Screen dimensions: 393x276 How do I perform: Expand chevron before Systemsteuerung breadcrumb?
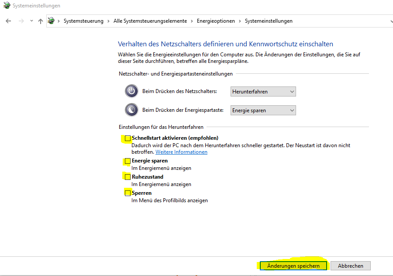tap(59, 21)
